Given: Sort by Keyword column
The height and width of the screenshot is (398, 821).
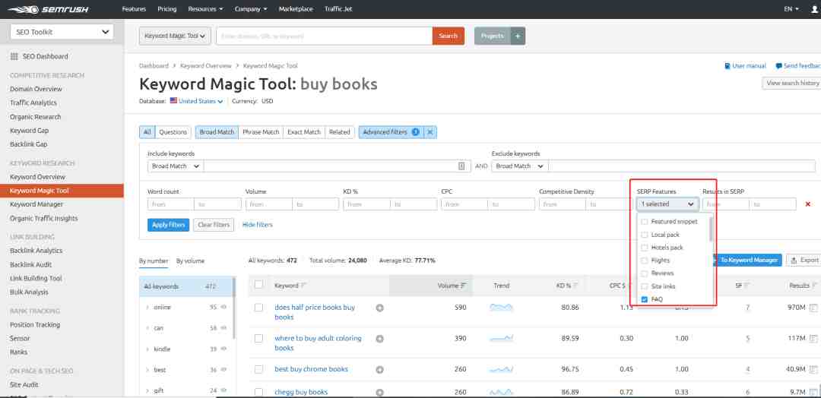Looking at the screenshot, I should 290,286.
